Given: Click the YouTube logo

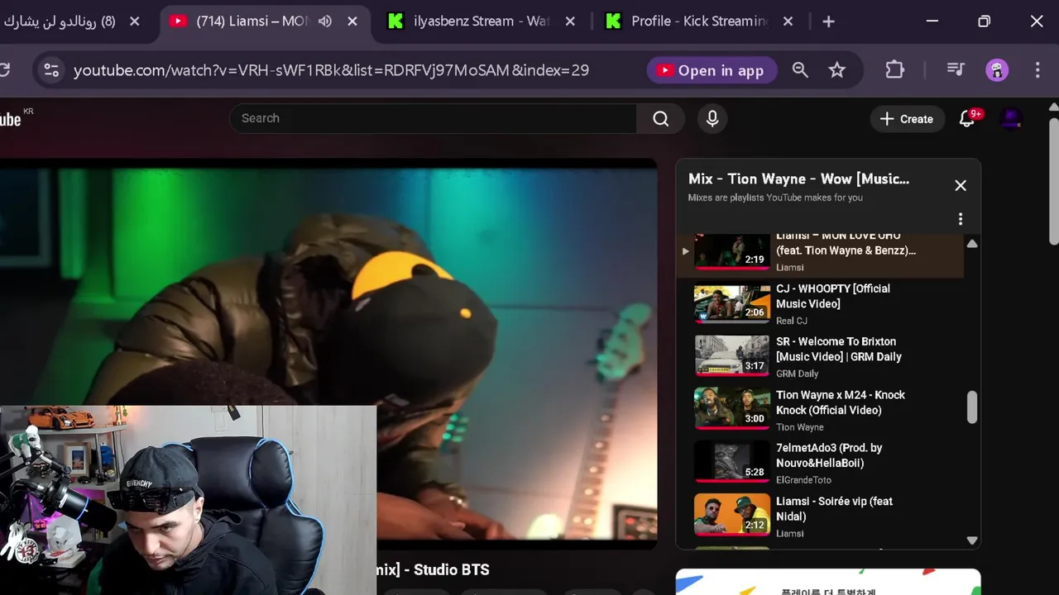Looking at the screenshot, I should [x=12, y=119].
